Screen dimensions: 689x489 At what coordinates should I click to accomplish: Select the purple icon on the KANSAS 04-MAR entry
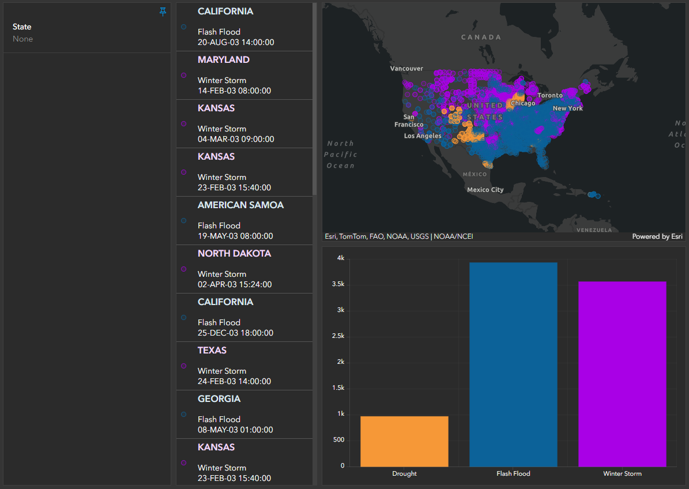click(184, 123)
